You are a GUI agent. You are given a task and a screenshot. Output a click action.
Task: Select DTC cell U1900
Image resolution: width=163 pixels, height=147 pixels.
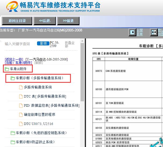pos(99,139)
